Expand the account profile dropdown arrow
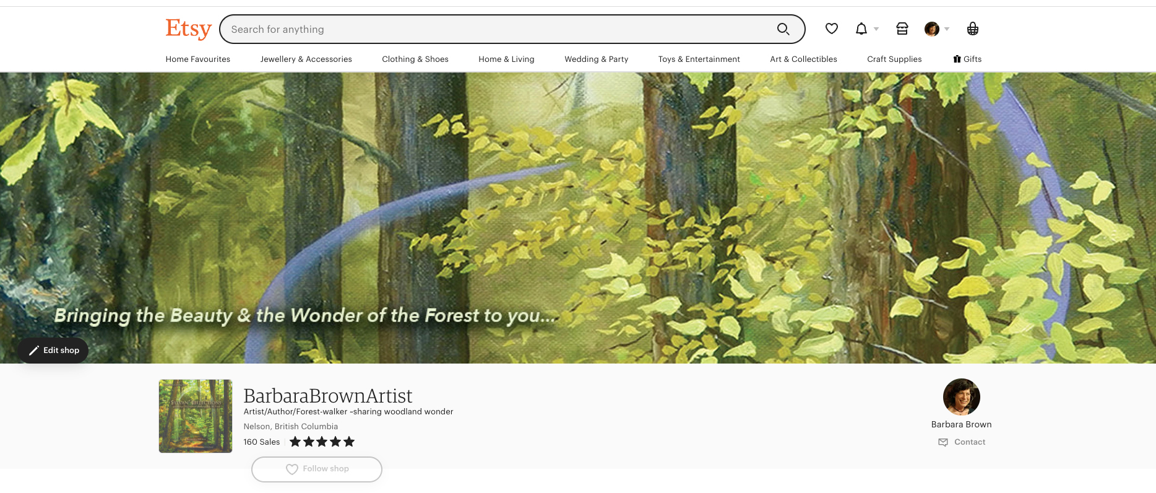This screenshot has height=493, width=1156. point(947,29)
